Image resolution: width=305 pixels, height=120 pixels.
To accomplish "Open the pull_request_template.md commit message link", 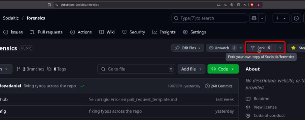I will [133, 100].
